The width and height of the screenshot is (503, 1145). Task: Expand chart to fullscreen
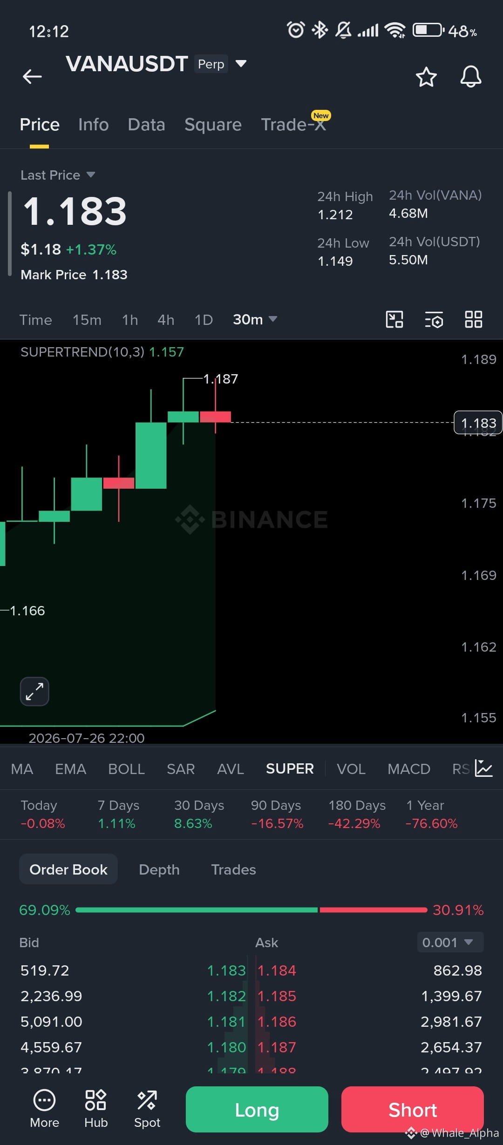34,691
